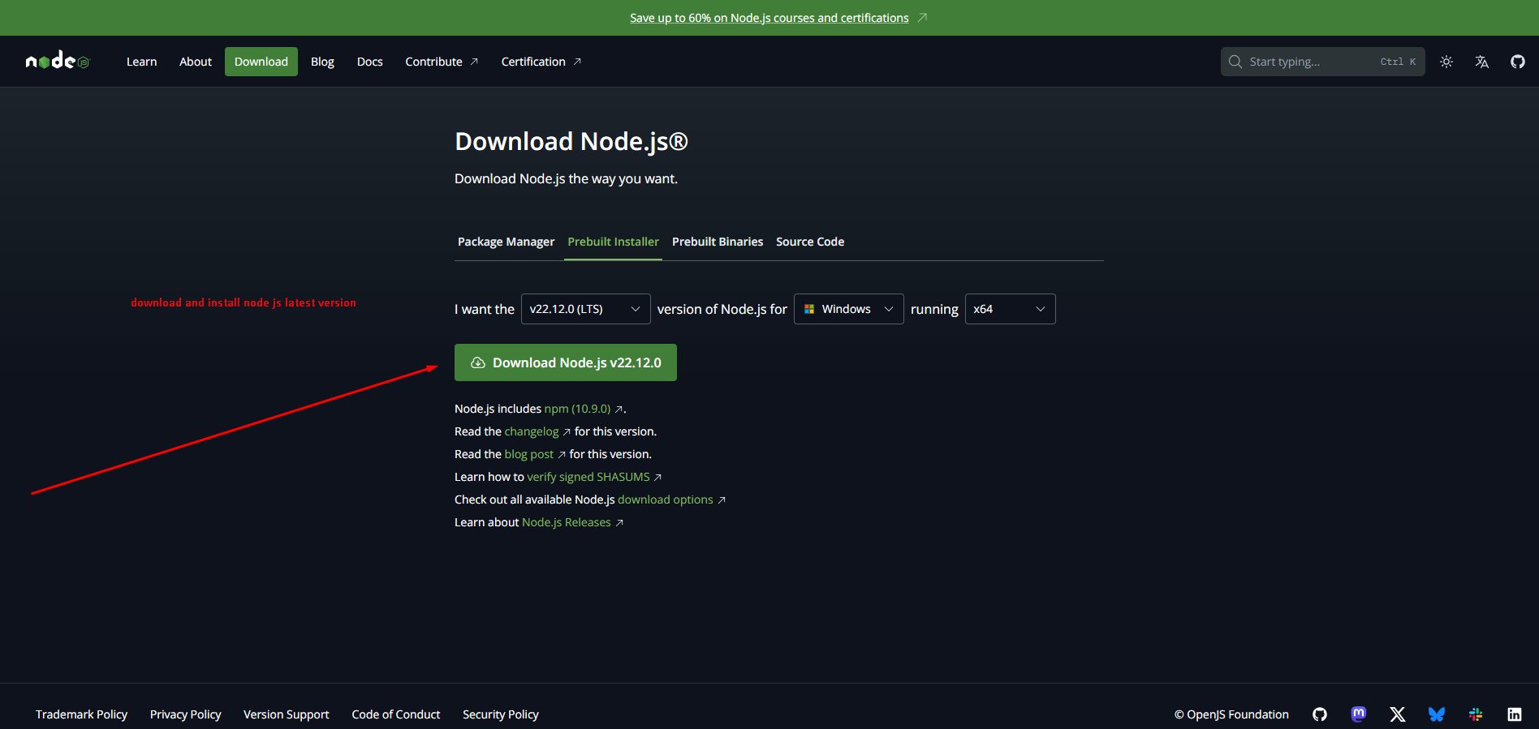The height and width of the screenshot is (729, 1539).
Task: Open Version Support footer link
Action: [286, 714]
